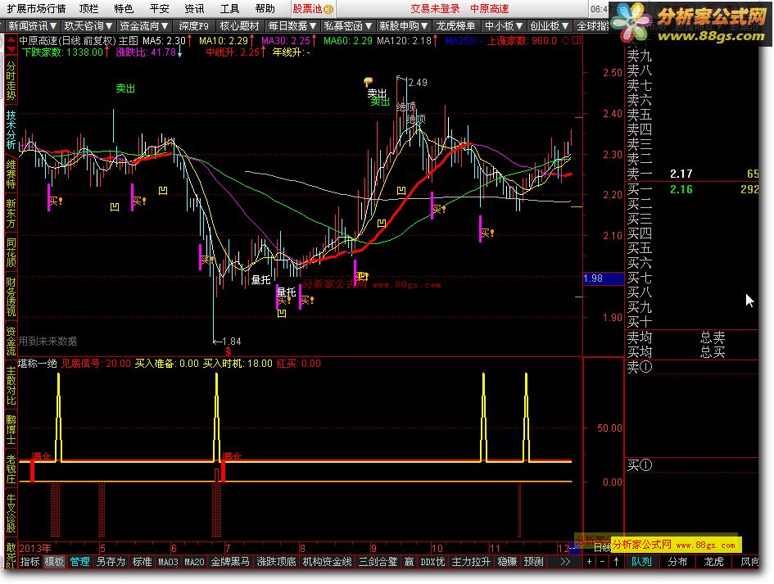Toggle 模板 bottom tab
774x584 pixels.
(54, 562)
